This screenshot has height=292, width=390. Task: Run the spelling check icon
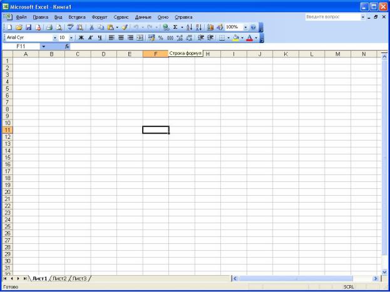tap(71, 28)
